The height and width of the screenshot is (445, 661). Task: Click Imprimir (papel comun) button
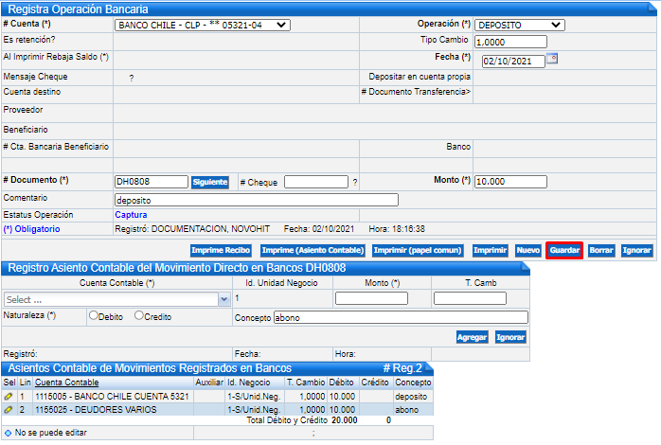[x=418, y=251]
